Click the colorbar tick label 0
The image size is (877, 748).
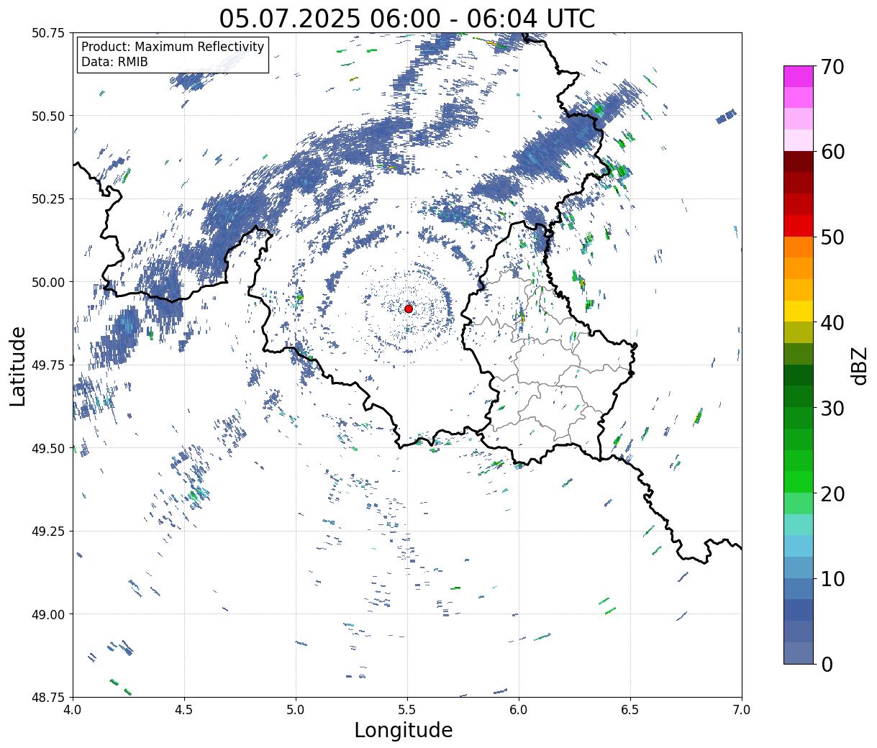pyautogui.click(x=827, y=665)
